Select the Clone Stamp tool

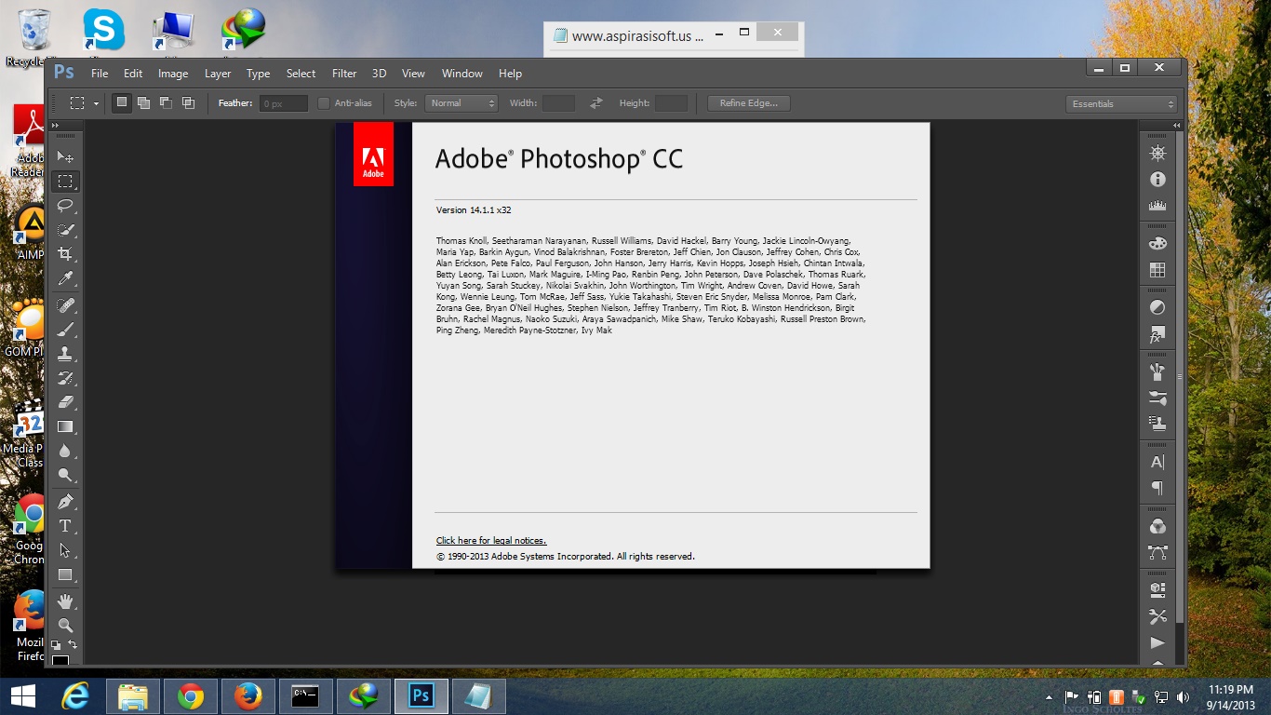click(x=65, y=354)
